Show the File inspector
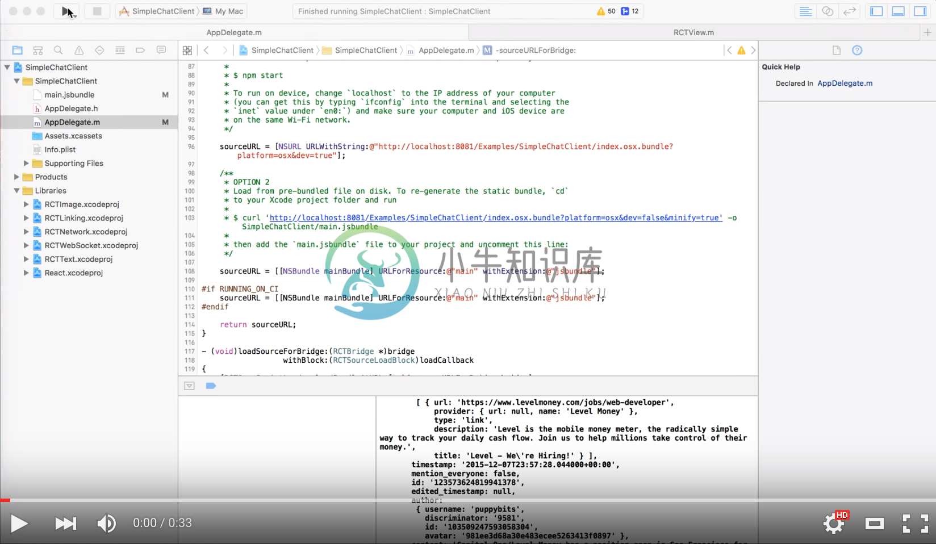The height and width of the screenshot is (544, 936). [837, 51]
